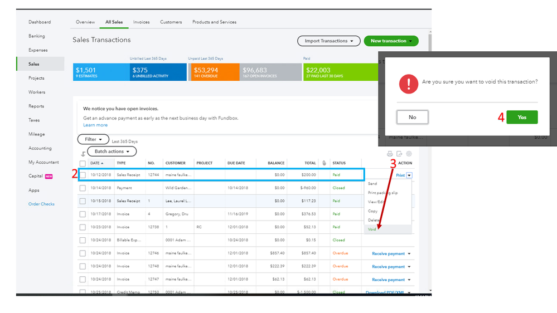Click Receive payment for invoice 12748

point(388,267)
